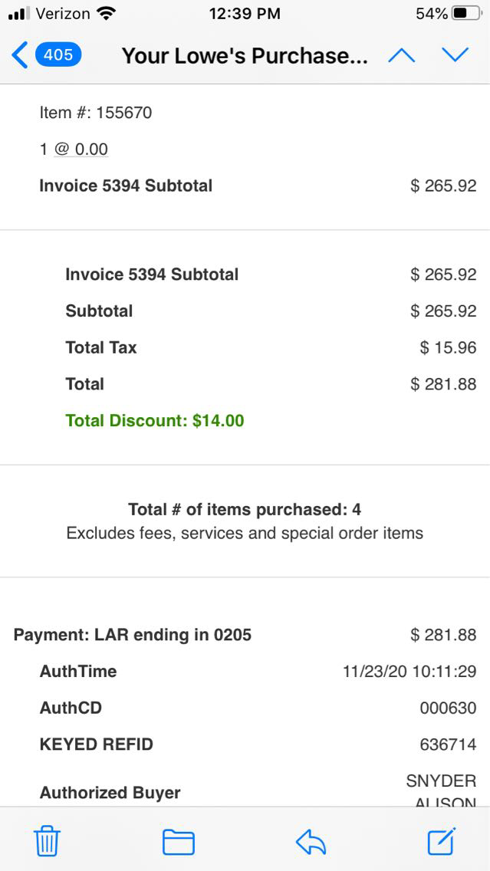Tap the reply arrow icon
The height and width of the screenshot is (871, 490).
(x=311, y=842)
